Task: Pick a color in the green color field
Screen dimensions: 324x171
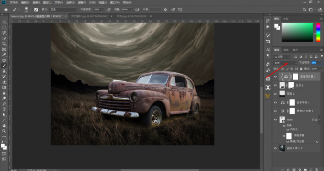Action: click(x=297, y=32)
